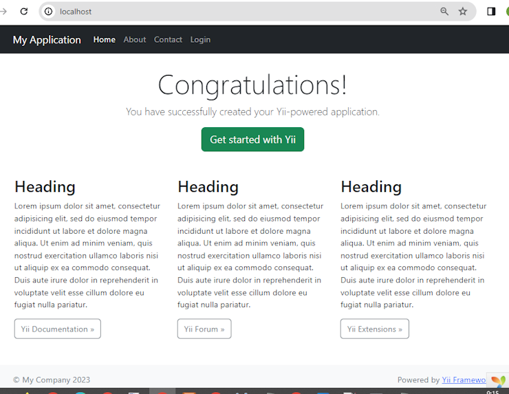The image size is (509, 394).
Task: Follow the Yii Framework footer link
Action: point(464,380)
